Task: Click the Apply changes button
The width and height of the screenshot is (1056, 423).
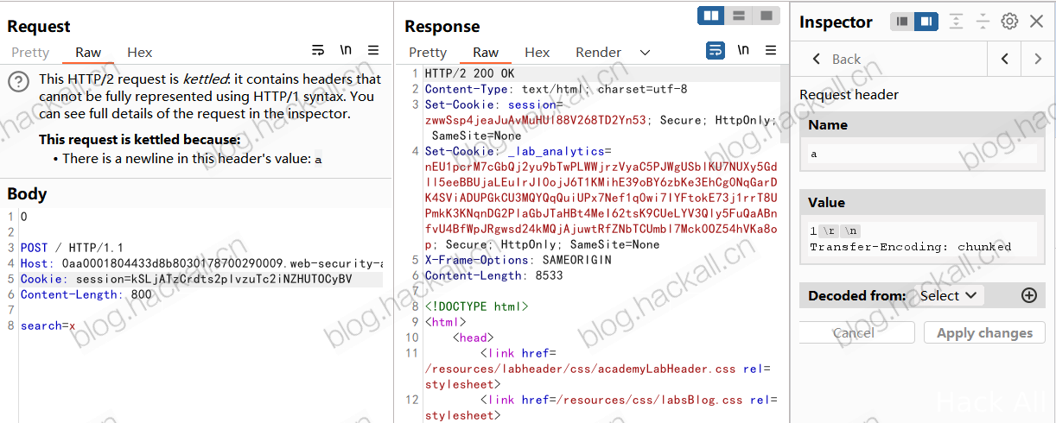Action: tap(984, 332)
